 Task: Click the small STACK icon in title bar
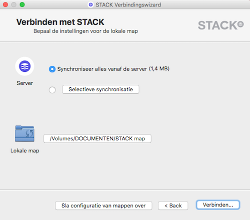[x=90, y=4]
